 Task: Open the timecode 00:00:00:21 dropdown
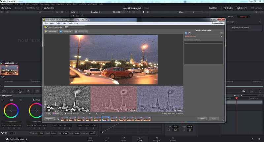coord(119,12)
